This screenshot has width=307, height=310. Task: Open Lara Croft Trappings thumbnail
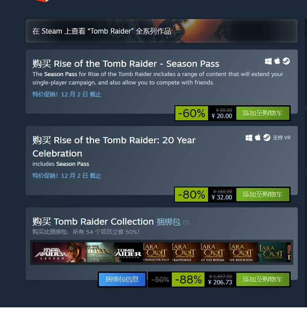click(x=186, y=252)
